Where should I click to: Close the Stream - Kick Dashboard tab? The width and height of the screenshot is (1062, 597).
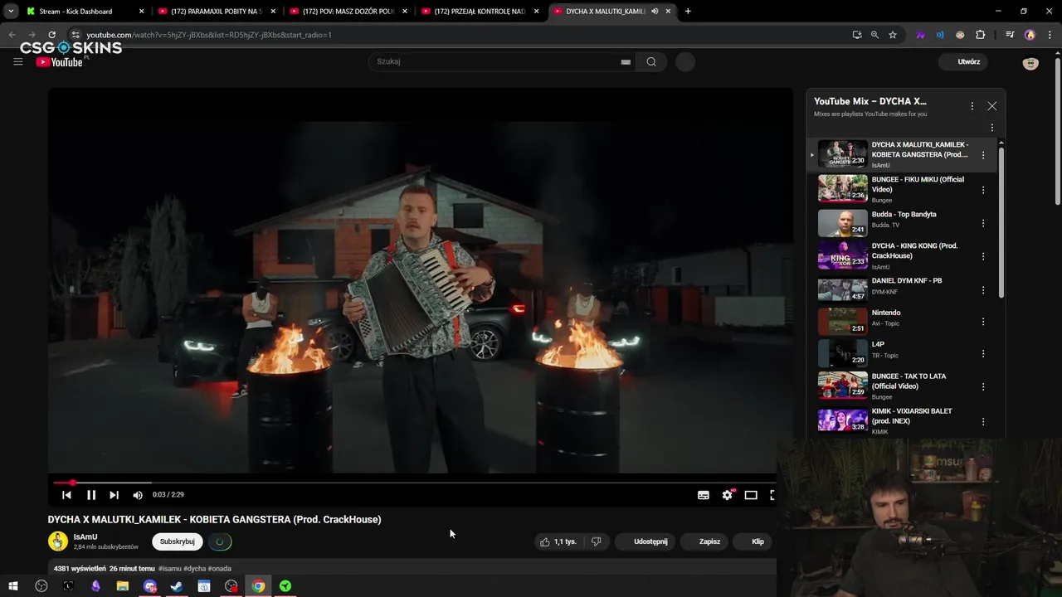click(141, 12)
